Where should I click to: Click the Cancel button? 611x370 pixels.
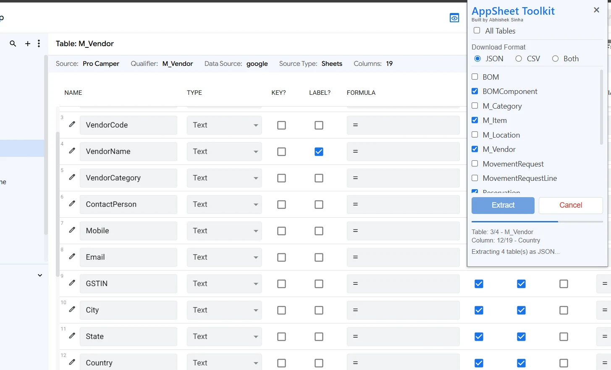pyautogui.click(x=571, y=205)
